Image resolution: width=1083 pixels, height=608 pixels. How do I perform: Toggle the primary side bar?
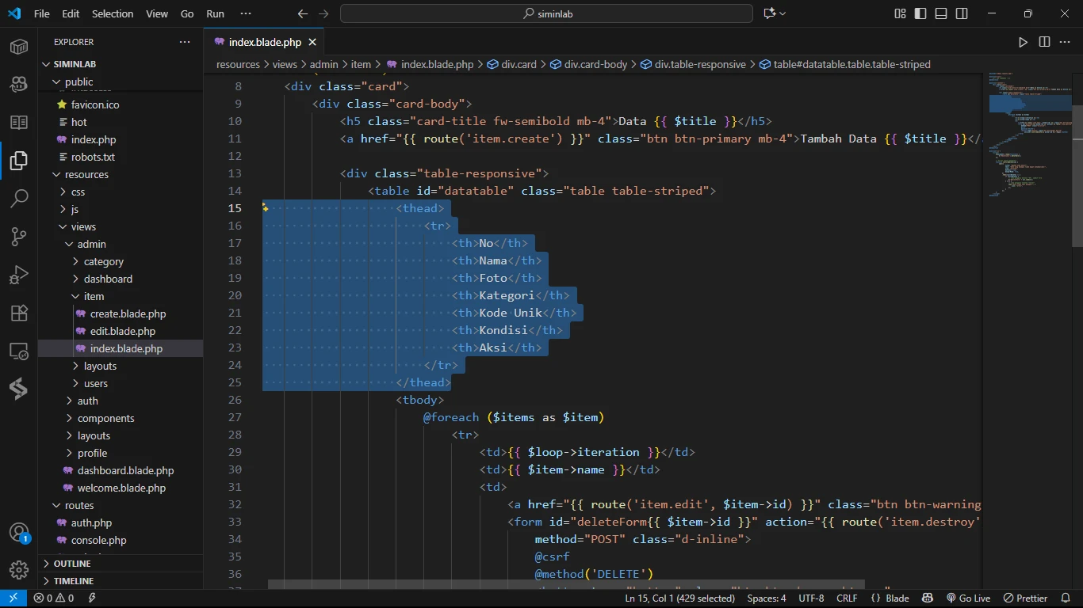(920, 13)
